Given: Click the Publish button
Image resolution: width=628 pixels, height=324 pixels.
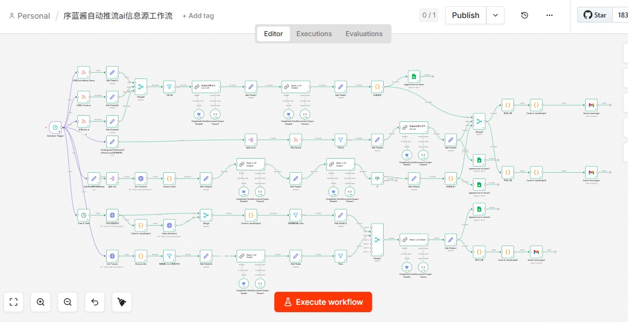Looking at the screenshot, I should tap(465, 15).
